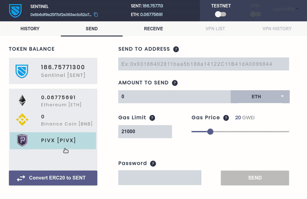Copy wallet address with clipboard icon
307x199 pixels.
point(96,15)
